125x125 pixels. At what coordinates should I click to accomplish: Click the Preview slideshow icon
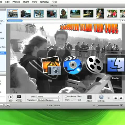click(19, 97)
